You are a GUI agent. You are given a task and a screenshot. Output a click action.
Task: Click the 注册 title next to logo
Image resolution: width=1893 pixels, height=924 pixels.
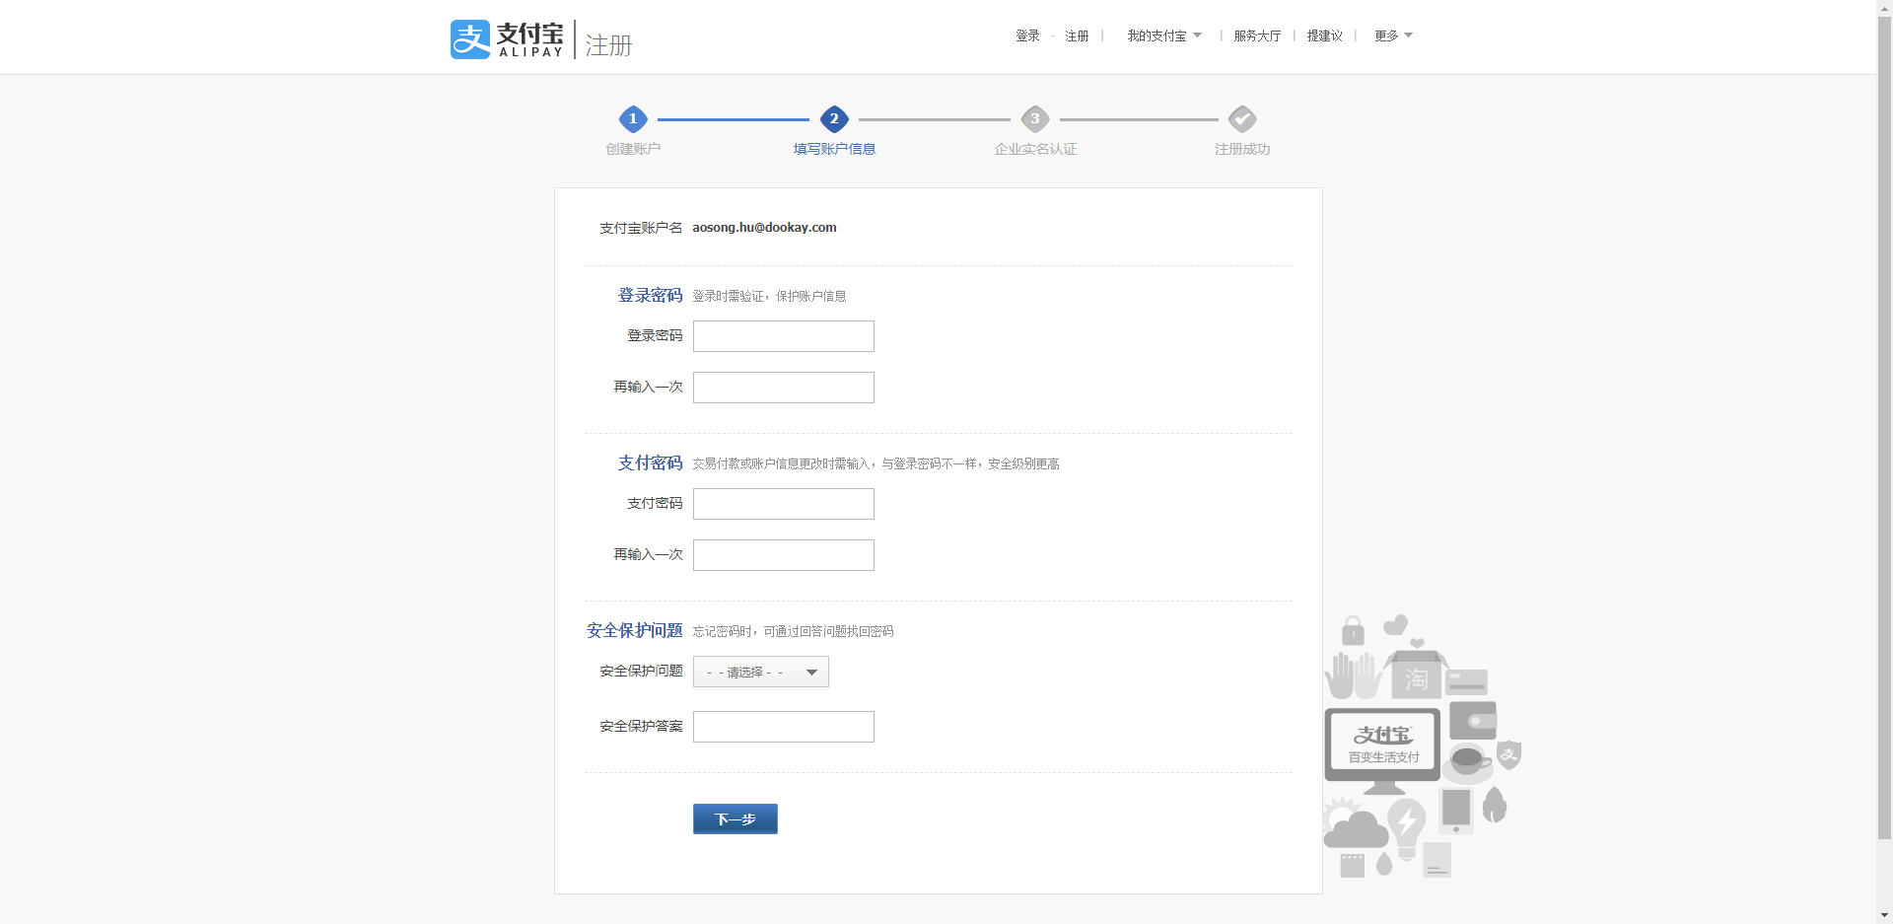tap(608, 45)
